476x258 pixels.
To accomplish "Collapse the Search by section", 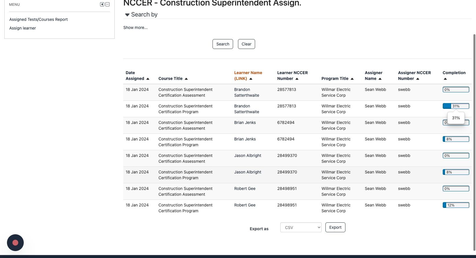I will (127, 15).
